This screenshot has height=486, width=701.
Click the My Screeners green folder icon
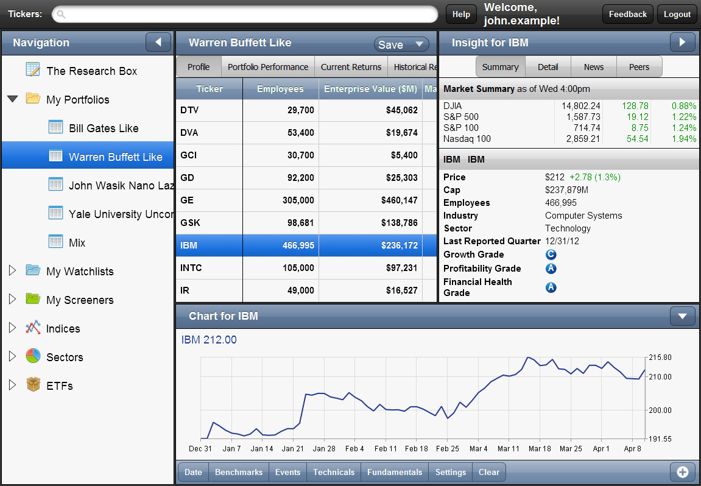[x=33, y=298]
